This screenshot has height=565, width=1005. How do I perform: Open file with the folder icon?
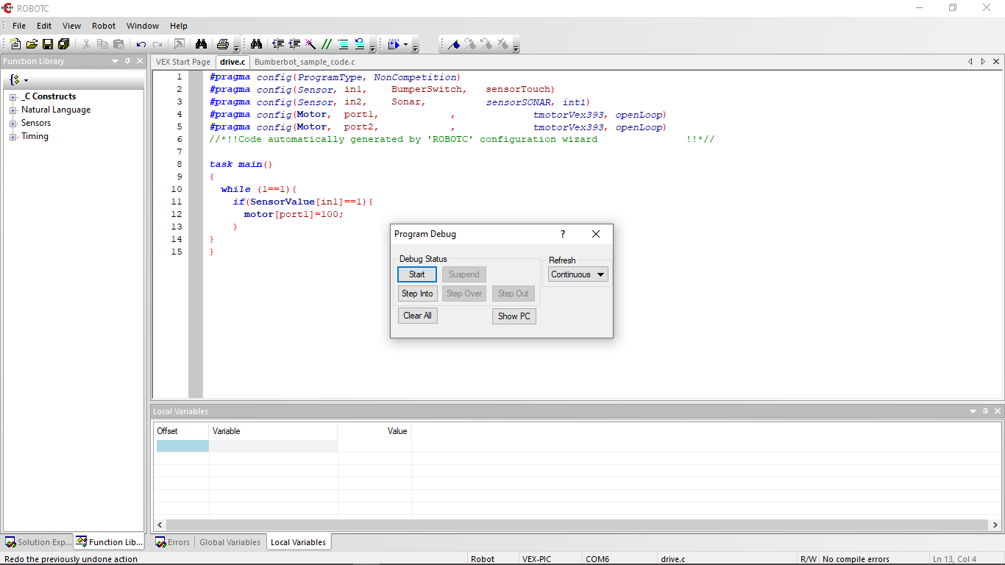point(32,44)
